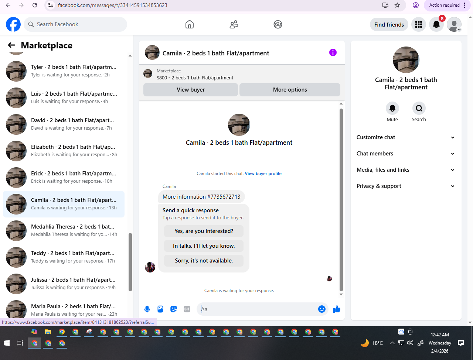Viewport: 473px width, 360px height.
Task: Click Camila's profile picture in right panel
Action: coord(406,60)
